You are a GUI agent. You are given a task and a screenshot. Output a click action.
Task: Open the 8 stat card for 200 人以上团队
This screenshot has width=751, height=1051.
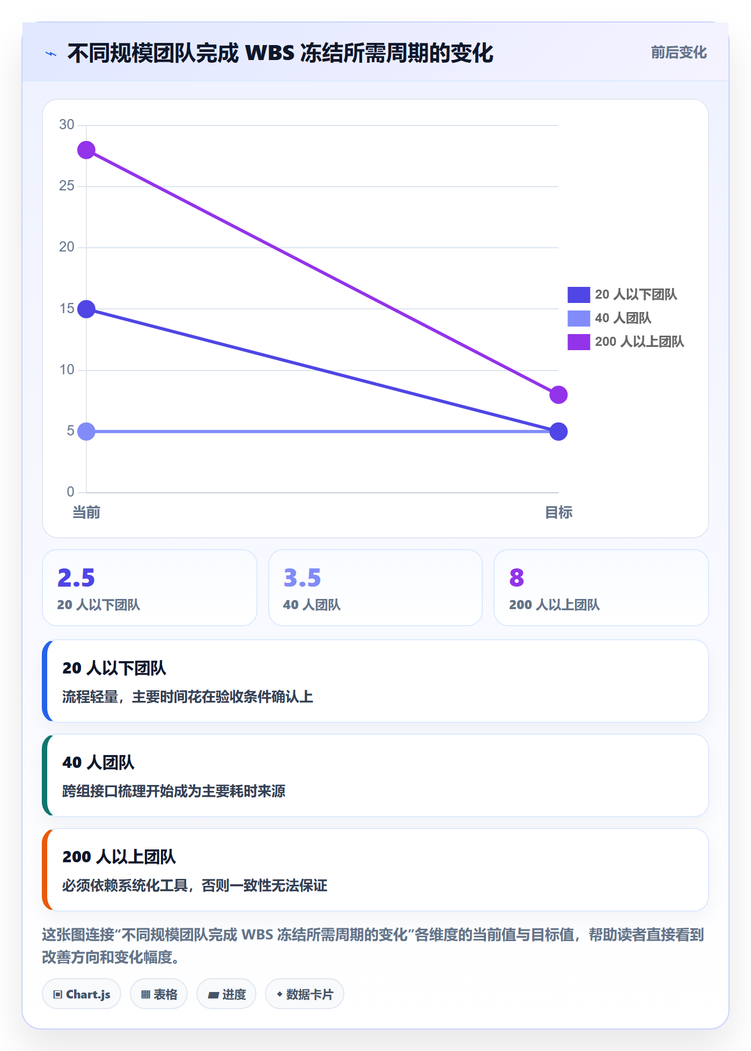click(x=601, y=588)
